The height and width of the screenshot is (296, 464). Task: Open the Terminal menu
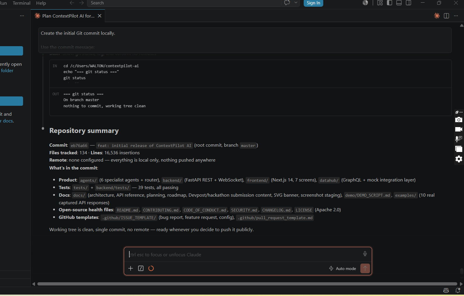(x=21, y=3)
